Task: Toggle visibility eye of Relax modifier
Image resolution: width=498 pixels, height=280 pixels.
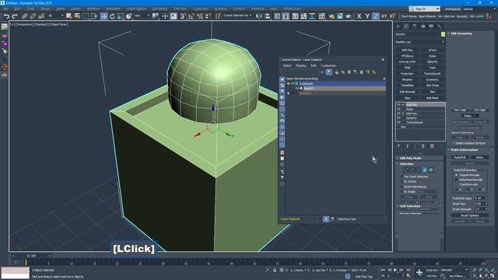Action: coord(398,109)
